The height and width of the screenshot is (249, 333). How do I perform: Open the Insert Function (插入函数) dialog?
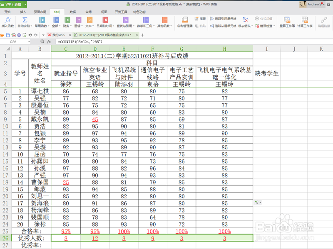[x=8, y=22]
